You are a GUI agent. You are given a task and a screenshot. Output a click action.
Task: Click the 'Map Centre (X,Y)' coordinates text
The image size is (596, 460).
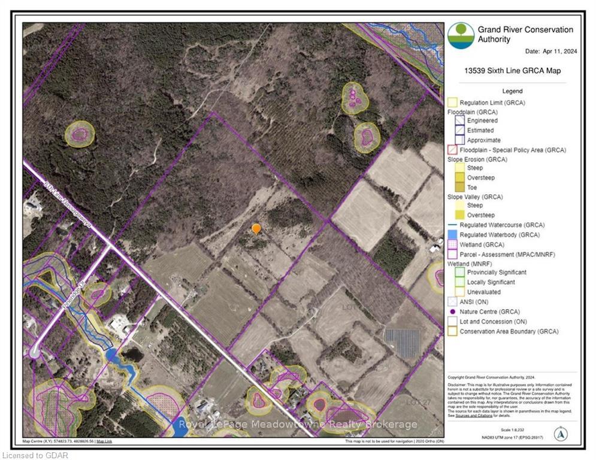[x=59, y=441]
